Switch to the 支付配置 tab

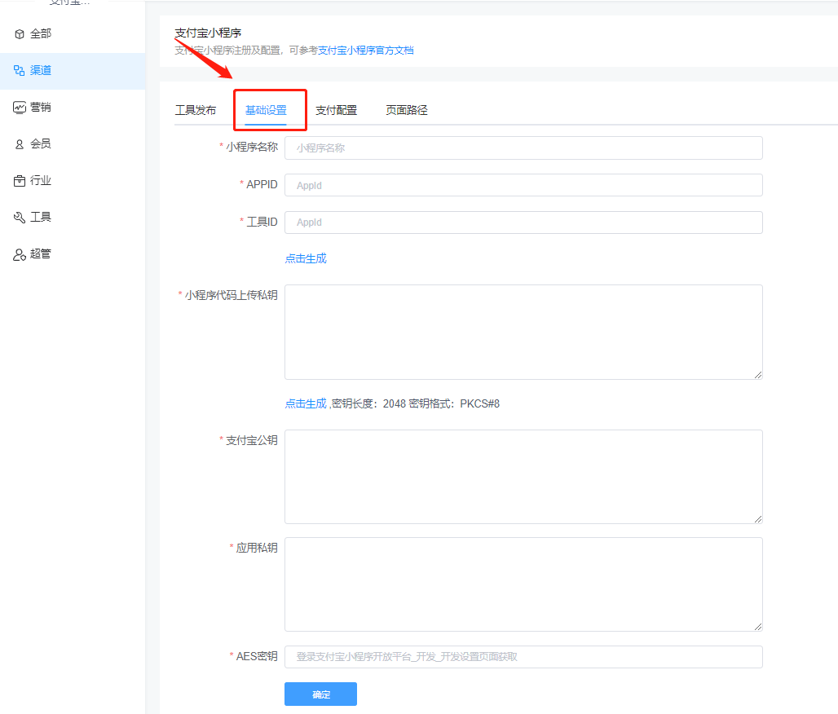tap(336, 110)
